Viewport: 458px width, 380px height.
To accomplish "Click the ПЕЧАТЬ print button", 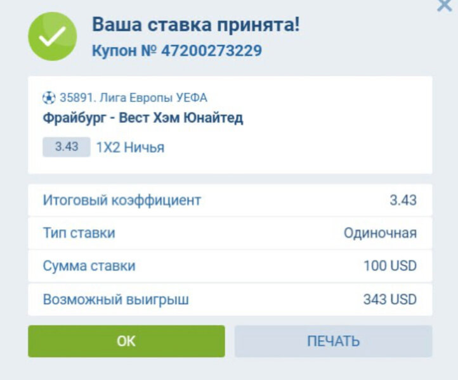I will [333, 341].
